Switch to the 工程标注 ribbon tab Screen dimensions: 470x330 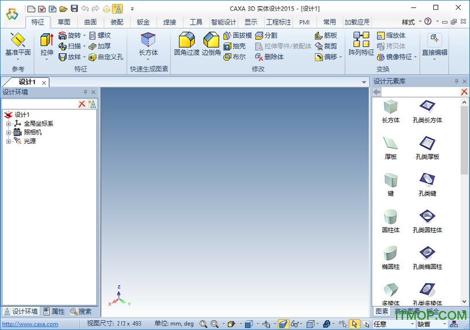[279, 22]
